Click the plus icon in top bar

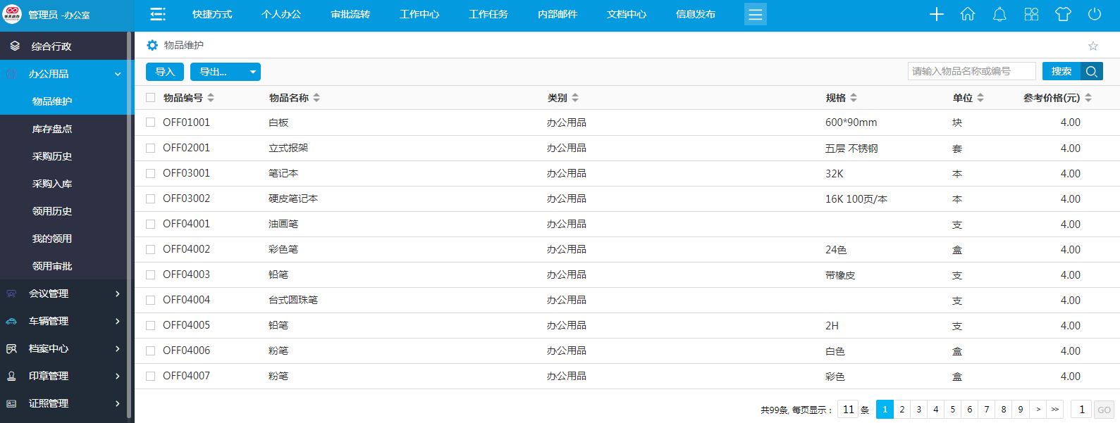(x=936, y=14)
